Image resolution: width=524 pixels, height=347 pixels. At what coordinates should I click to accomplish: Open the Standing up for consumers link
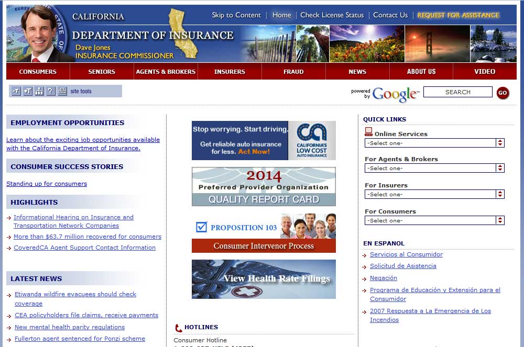(x=47, y=184)
